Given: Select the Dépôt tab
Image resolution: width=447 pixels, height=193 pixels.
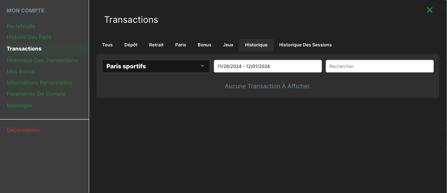Looking at the screenshot, I should (131, 45).
